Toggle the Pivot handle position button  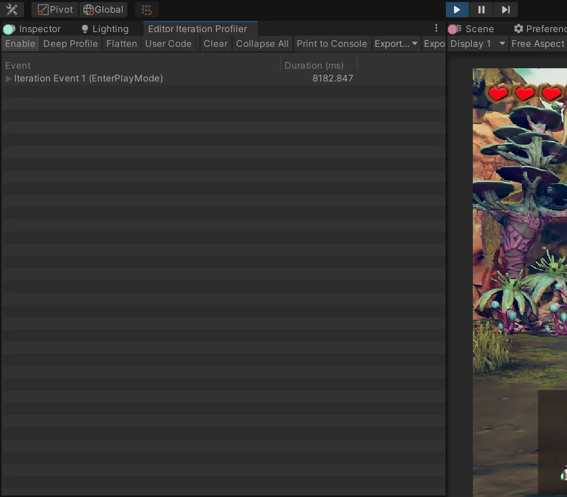point(54,9)
